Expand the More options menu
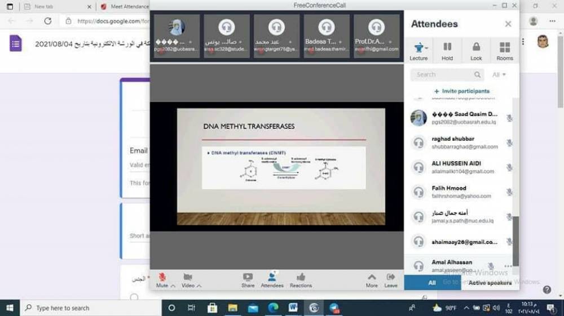 (x=371, y=277)
